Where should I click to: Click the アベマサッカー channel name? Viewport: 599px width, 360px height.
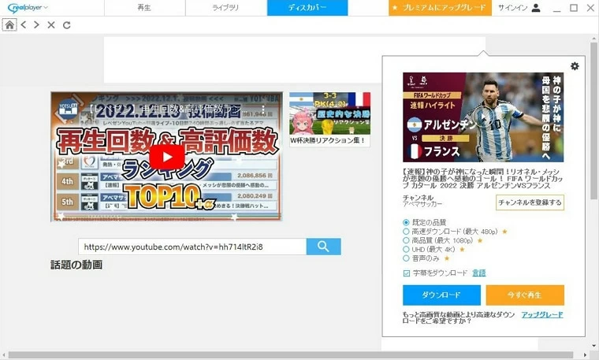tap(422, 205)
